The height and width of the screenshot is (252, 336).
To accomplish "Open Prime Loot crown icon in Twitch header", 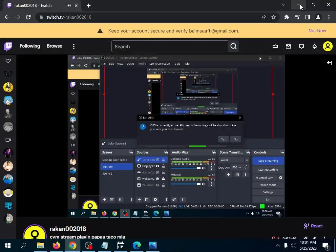I will [x=275, y=46].
